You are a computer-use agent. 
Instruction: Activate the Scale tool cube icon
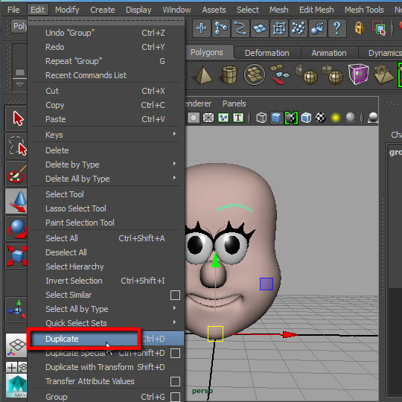tap(16, 256)
